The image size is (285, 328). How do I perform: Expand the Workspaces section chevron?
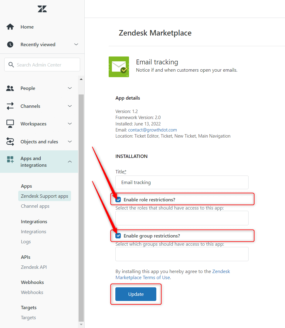(x=70, y=124)
